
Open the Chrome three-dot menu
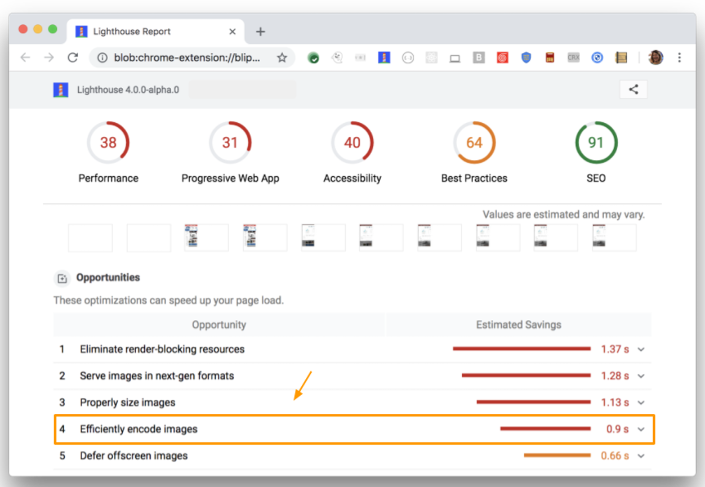[680, 57]
